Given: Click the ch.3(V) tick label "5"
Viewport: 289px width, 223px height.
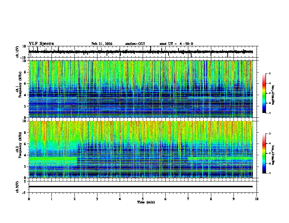Looking at the screenshot, I should pos(26,181).
